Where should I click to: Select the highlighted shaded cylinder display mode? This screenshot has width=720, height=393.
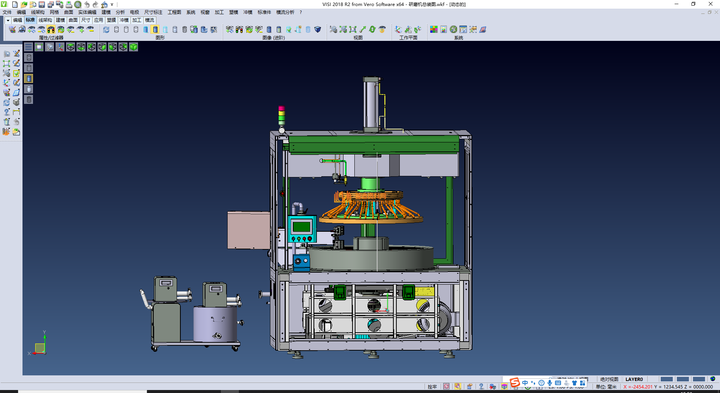pyautogui.click(x=155, y=30)
